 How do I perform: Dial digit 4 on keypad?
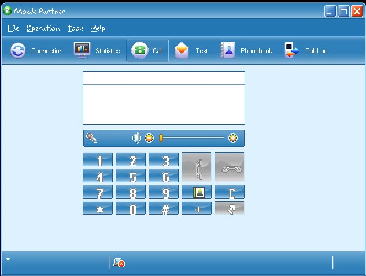98,176
